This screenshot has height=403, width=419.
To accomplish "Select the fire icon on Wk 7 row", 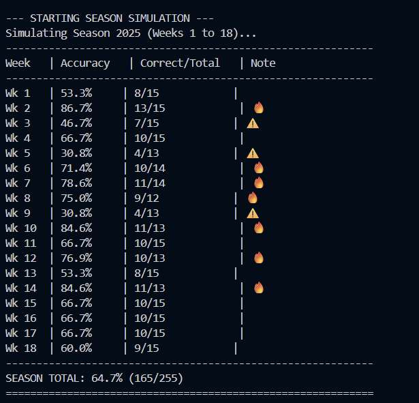I will (x=258, y=183).
